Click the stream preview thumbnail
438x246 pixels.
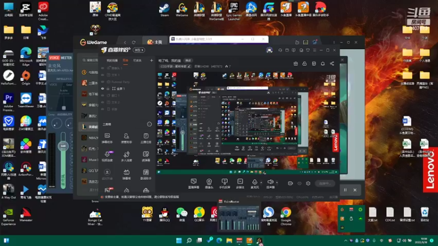pos(247,123)
